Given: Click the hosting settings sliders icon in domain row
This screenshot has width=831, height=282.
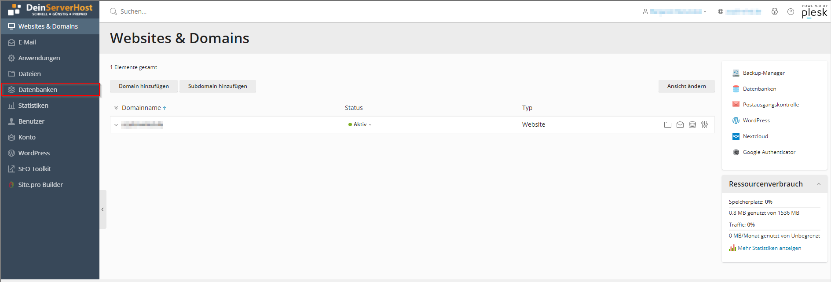Looking at the screenshot, I should point(704,125).
